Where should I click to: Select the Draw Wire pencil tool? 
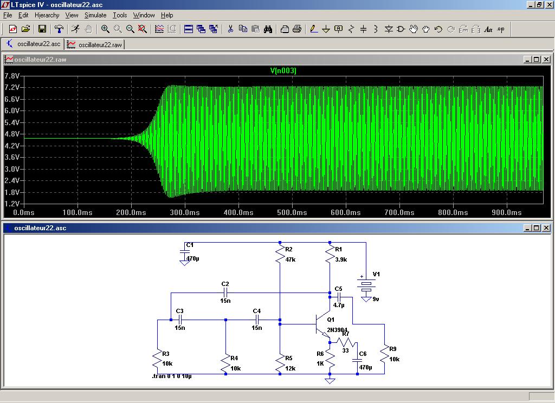click(313, 29)
